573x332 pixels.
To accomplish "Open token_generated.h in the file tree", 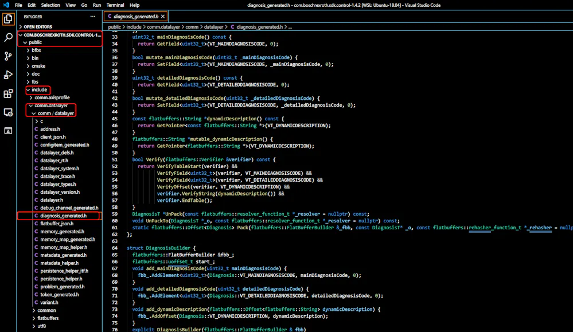I will point(59,294).
